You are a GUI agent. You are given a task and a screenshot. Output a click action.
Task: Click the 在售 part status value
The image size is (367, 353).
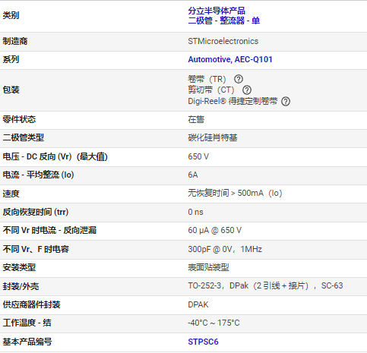(x=196, y=119)
